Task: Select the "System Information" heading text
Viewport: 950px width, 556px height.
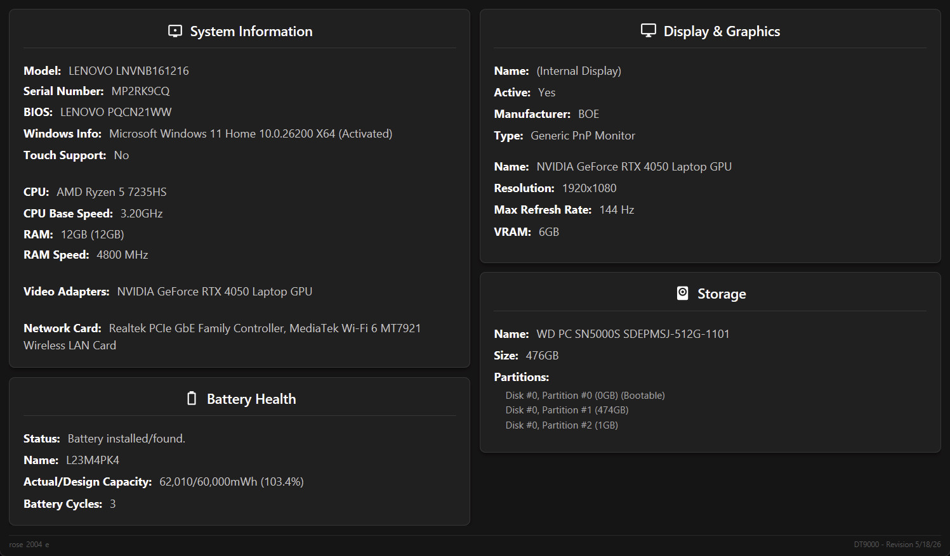Action: click(x=251, y=32)
